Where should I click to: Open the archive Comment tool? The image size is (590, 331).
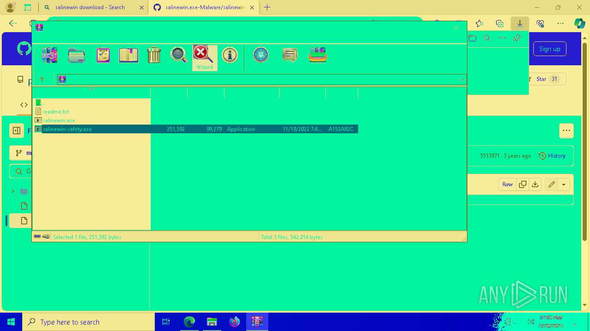(x=290, y=55)
